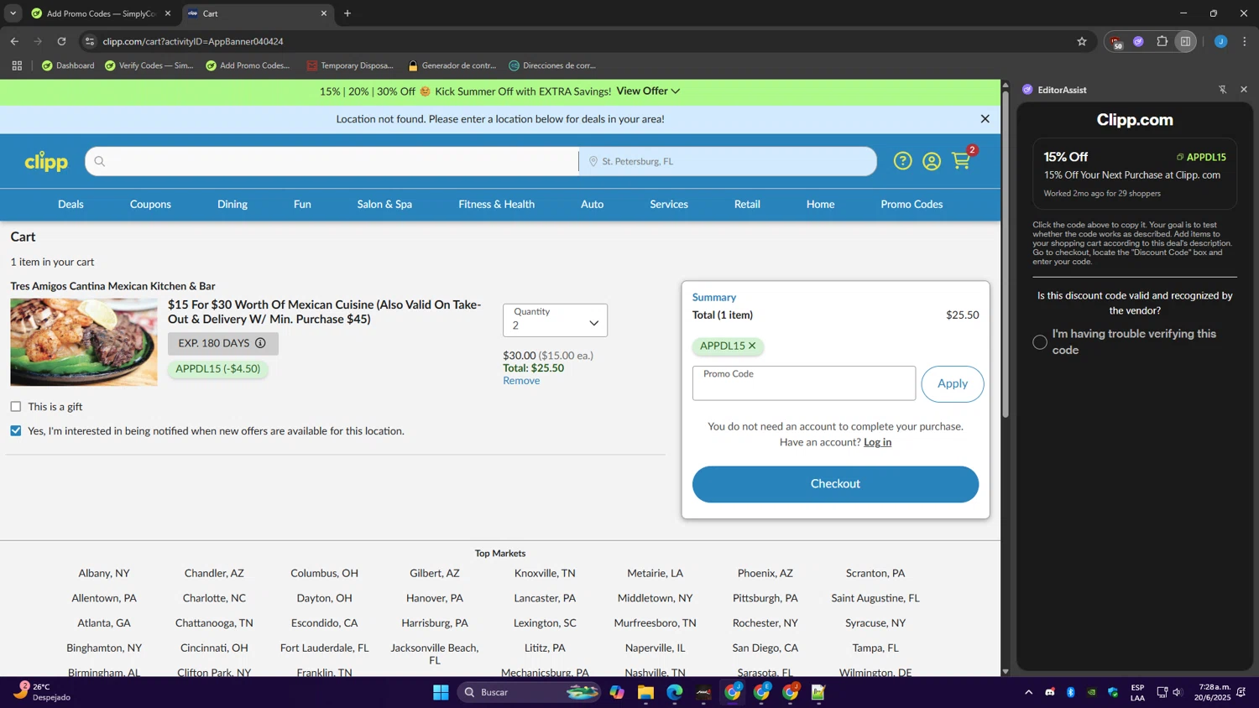1259x708 pixels.
Task: Unpin the EditorAssist panel
Action: click(1223, 90)
